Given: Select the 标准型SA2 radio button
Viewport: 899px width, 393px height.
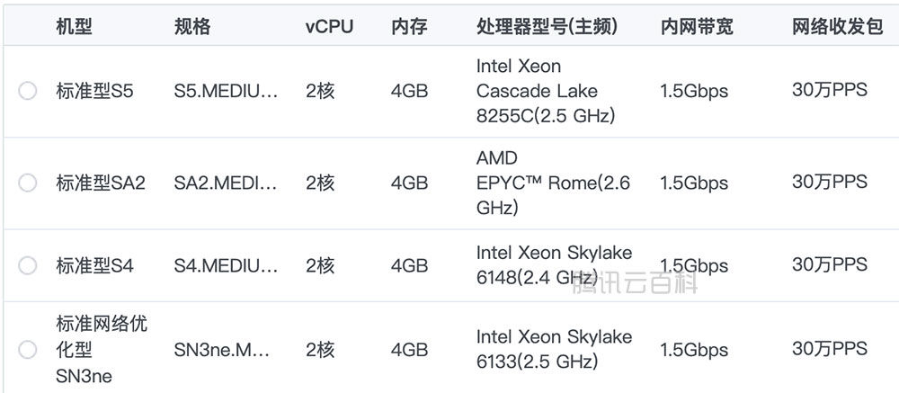Looking at the screenshot, I should pos(28,183).
